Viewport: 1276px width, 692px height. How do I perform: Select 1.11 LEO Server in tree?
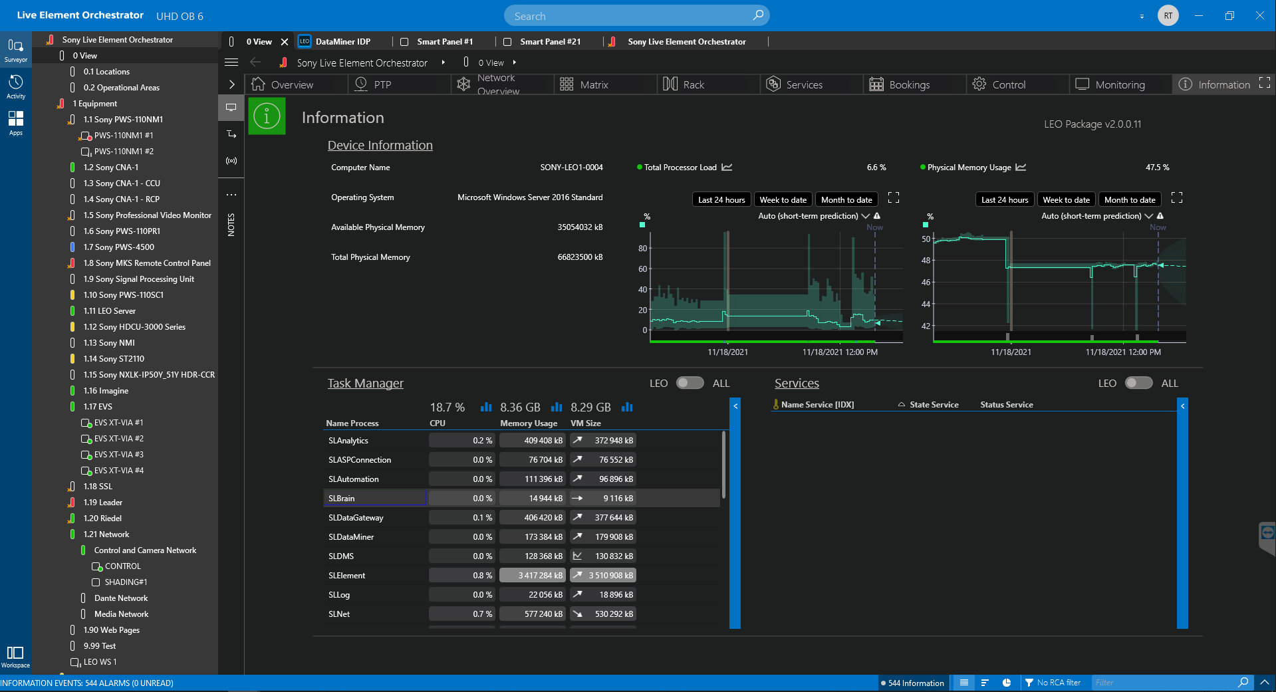click(110, 310)
